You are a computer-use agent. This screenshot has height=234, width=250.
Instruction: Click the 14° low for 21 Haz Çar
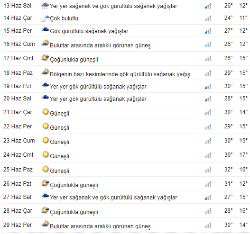[x=243, y=112]
